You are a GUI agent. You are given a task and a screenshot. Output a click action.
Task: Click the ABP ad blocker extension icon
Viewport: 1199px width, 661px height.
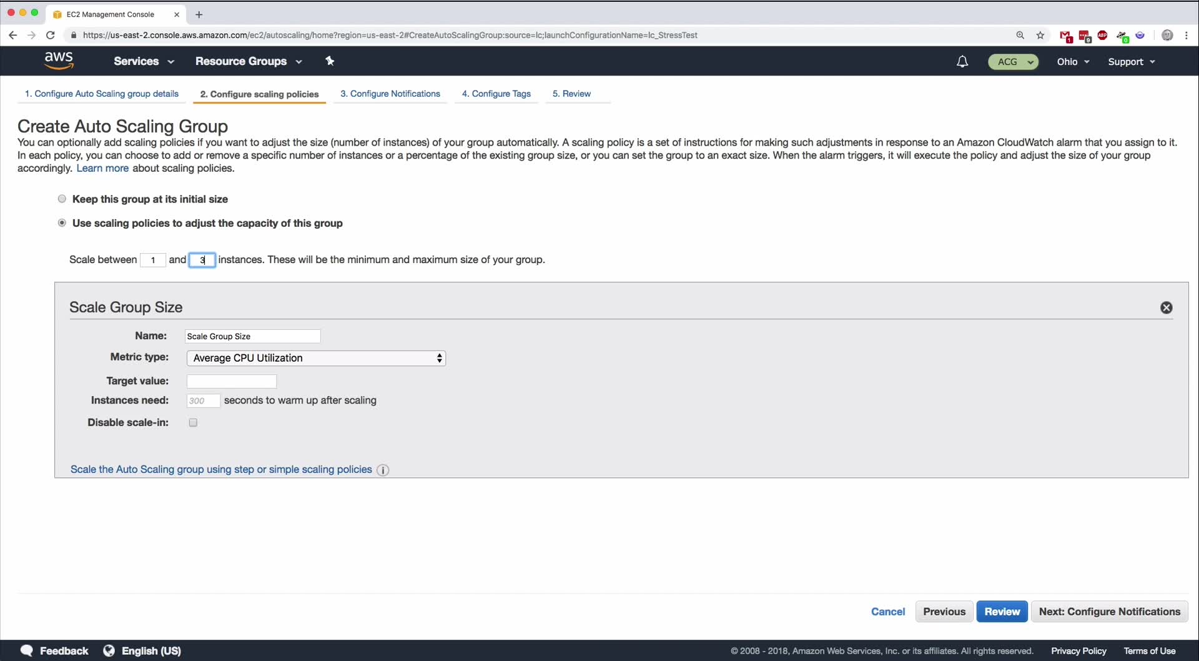1103,35
